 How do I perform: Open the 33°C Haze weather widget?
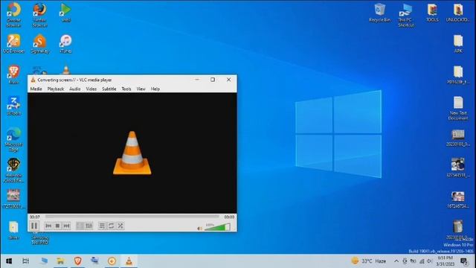pos(369,261)
